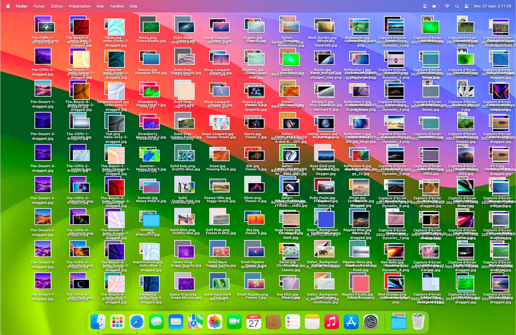
Task: Open Control Center in the menu bar
Action: pyautogui.click(x=467, y=6)
